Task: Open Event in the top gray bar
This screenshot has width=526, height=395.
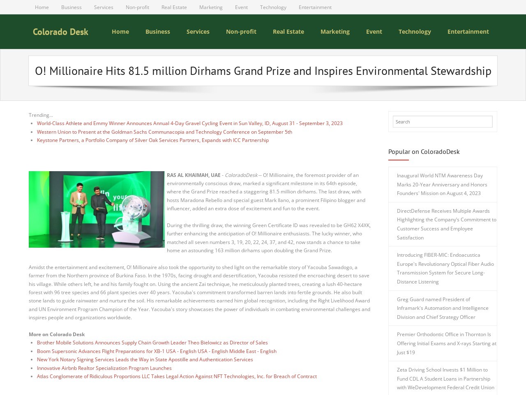Action: pyautogui.click(x=241, y=7)
